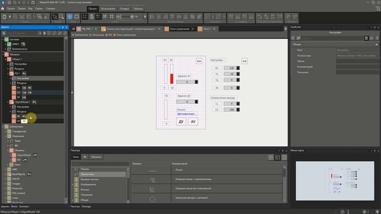Open the Справка menu
Image resolution: width=381 pixels, height=214 pixels.
tap(50, 8)
